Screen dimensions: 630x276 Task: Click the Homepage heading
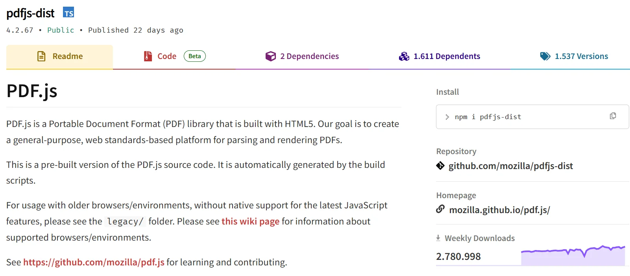(x=456, y=195)
